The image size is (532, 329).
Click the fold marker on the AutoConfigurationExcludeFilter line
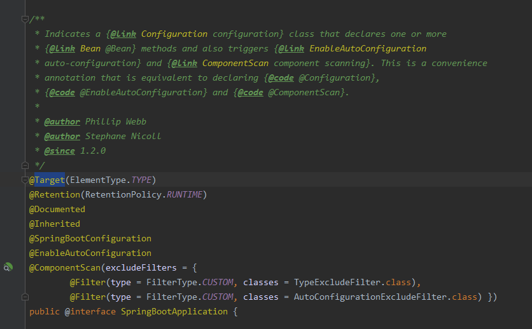(25, 297)
